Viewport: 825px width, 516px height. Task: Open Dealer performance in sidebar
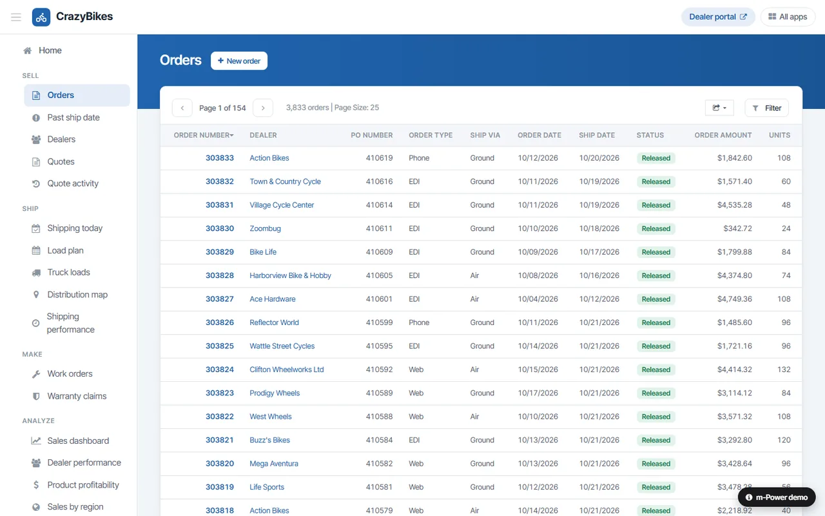click(77, 462)
